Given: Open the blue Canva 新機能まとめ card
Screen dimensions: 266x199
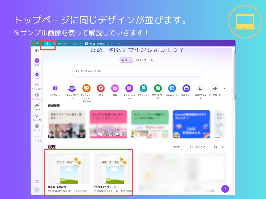Looking at the screenshot, I should 191,124.
